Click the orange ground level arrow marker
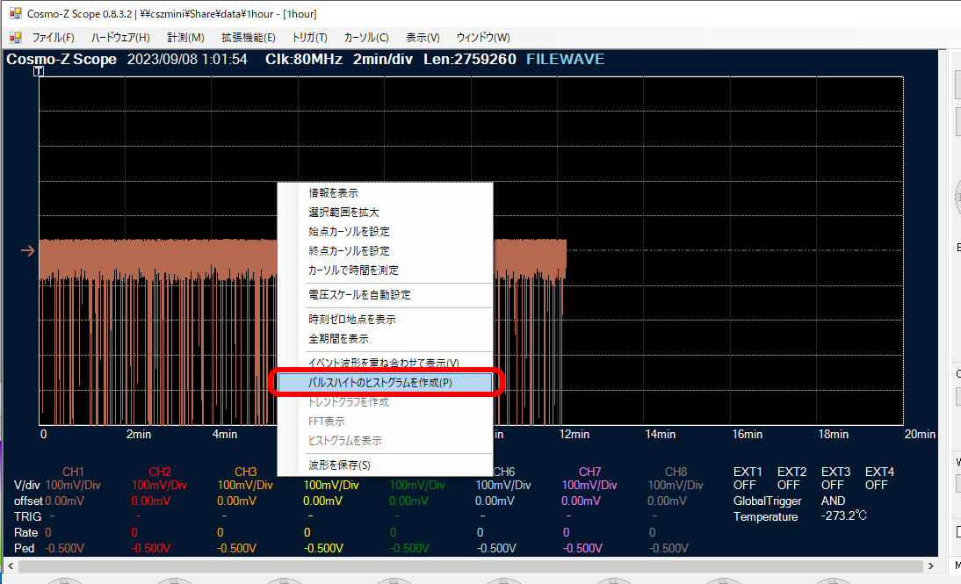The height and width of the screenshot is (584, 961). pos(28,251)
